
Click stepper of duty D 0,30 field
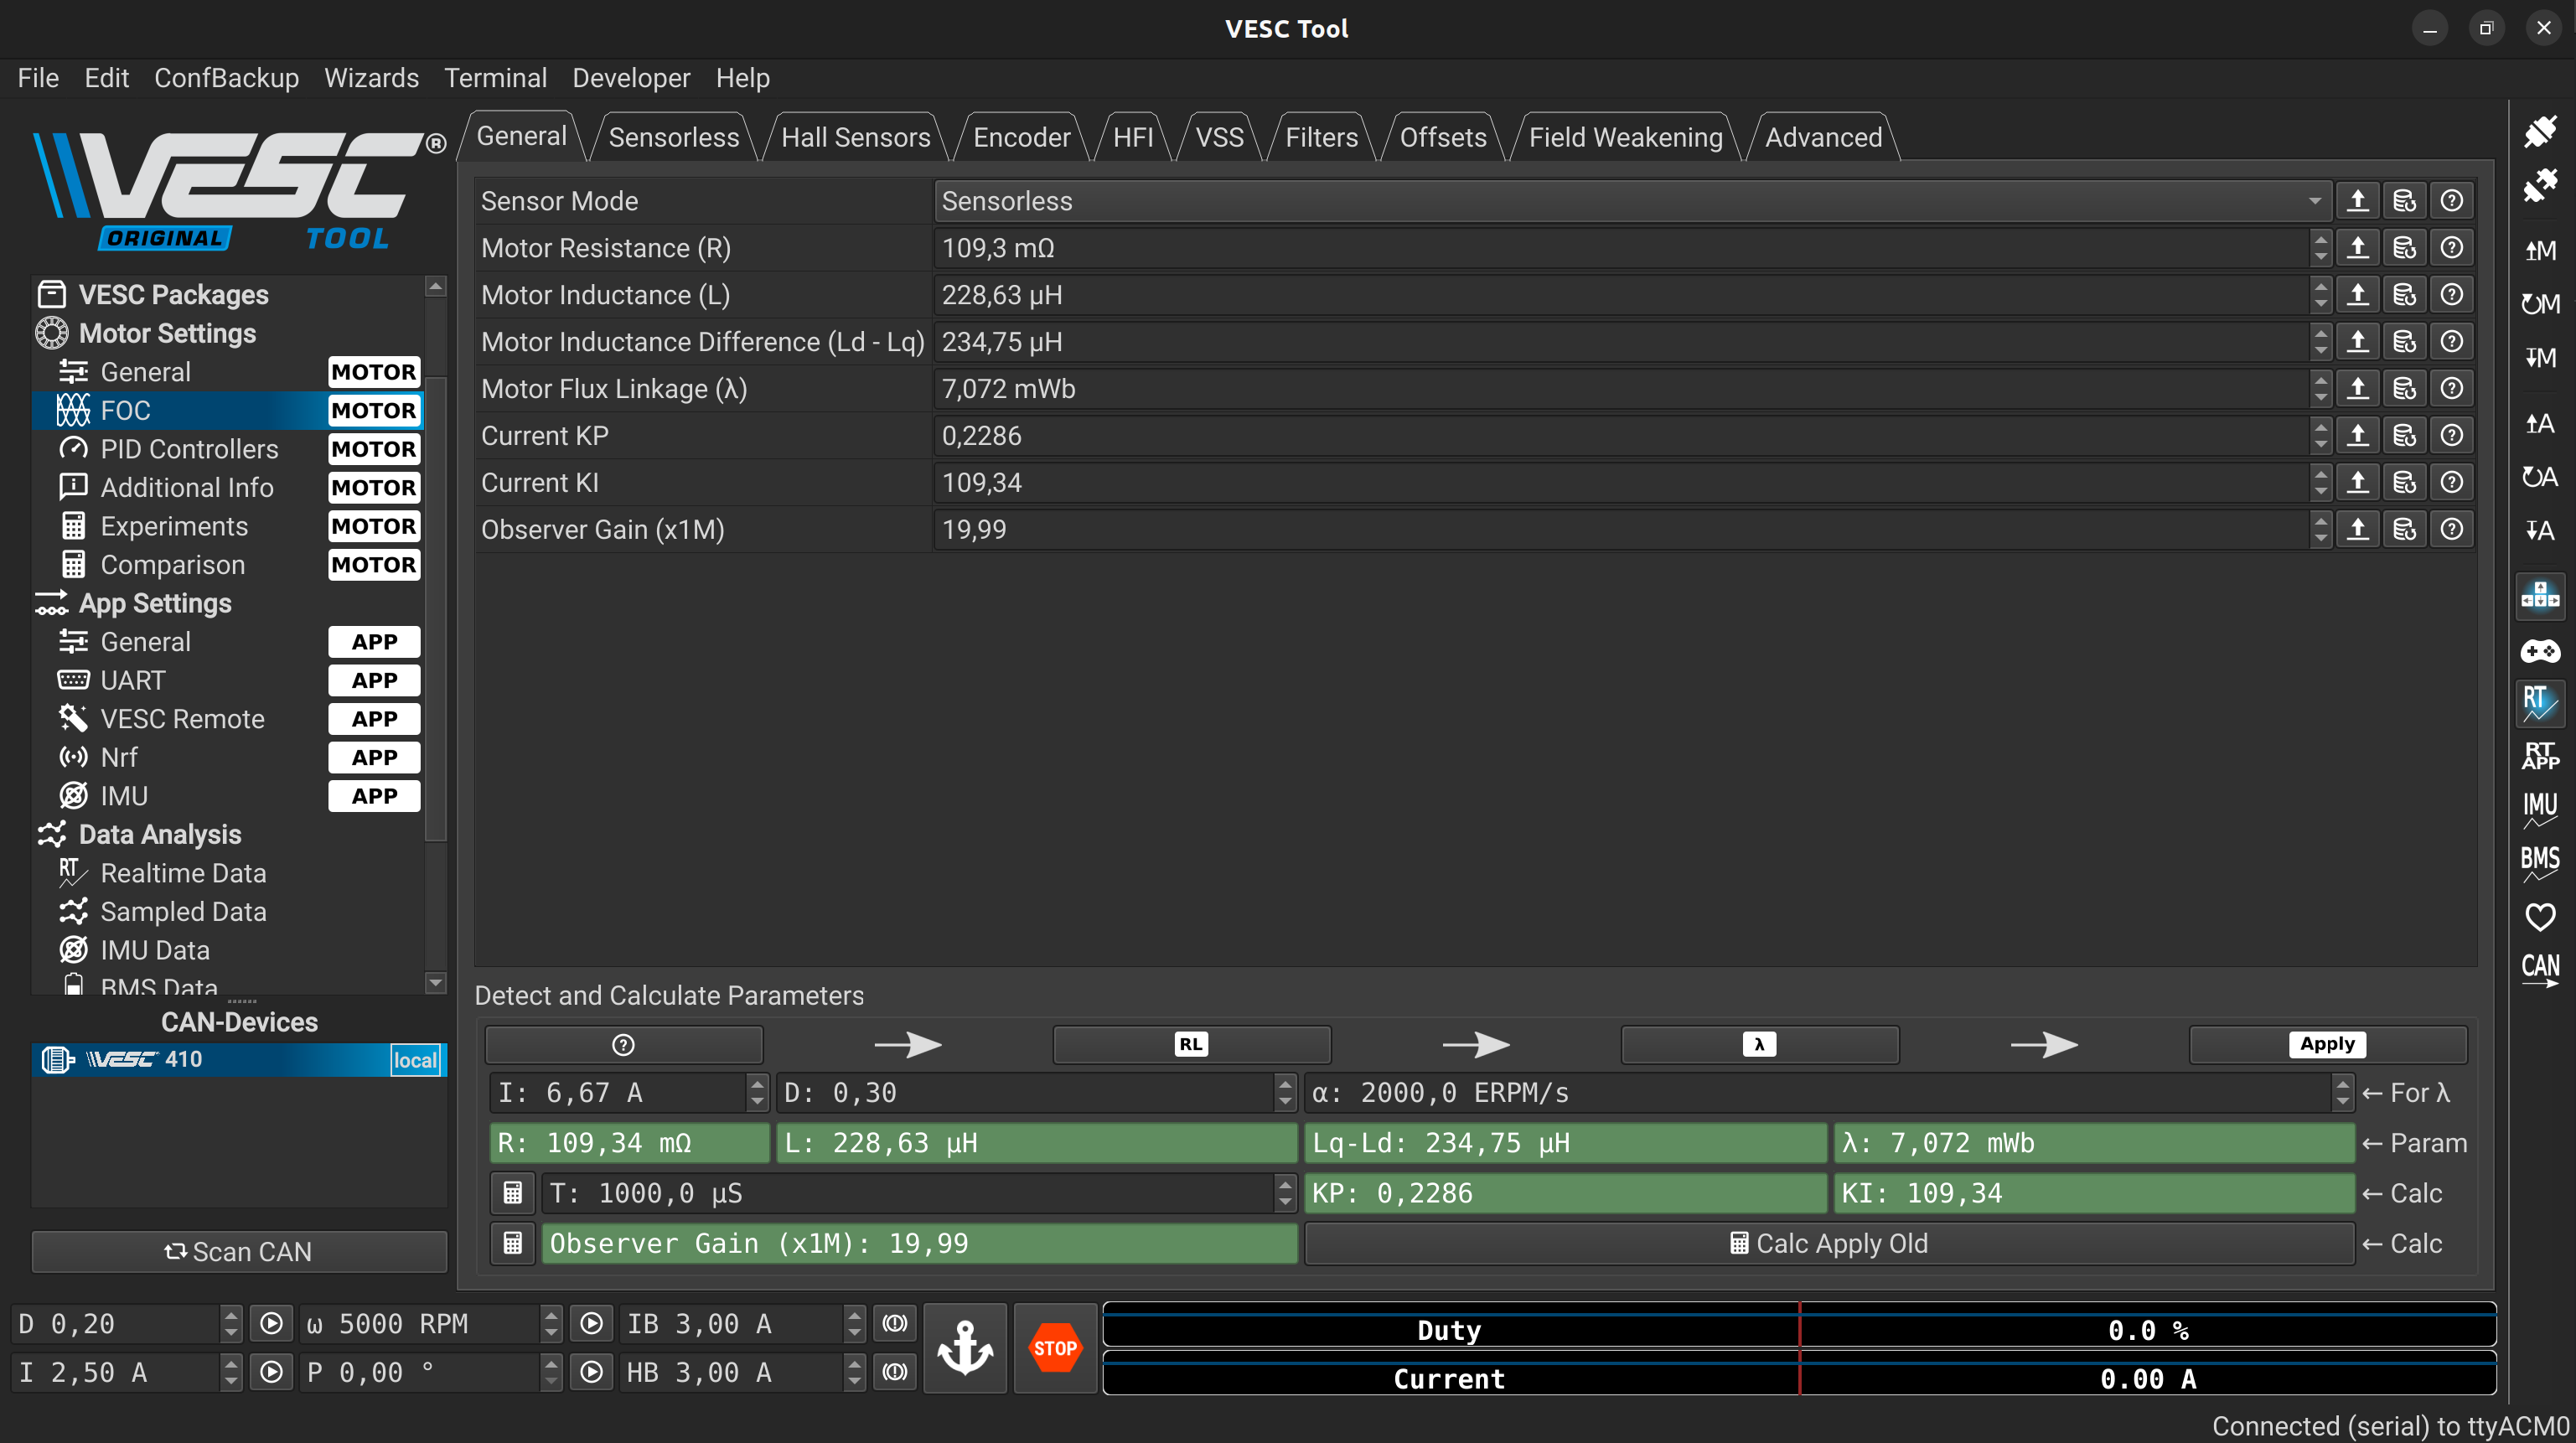(x=1285, y=1093)
